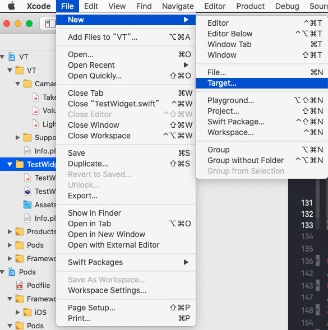This screenshot has height=330, width=328.
Task: Click the code fold ribbon at line 148
Action: [x=317, y=310]
